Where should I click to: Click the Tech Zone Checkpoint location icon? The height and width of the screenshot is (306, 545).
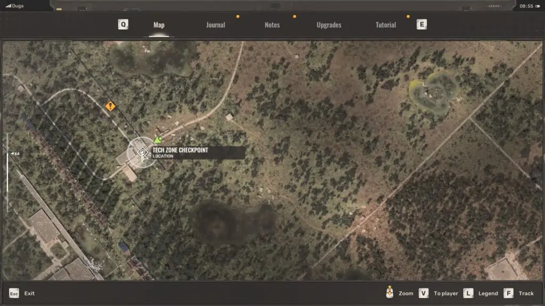142,154
